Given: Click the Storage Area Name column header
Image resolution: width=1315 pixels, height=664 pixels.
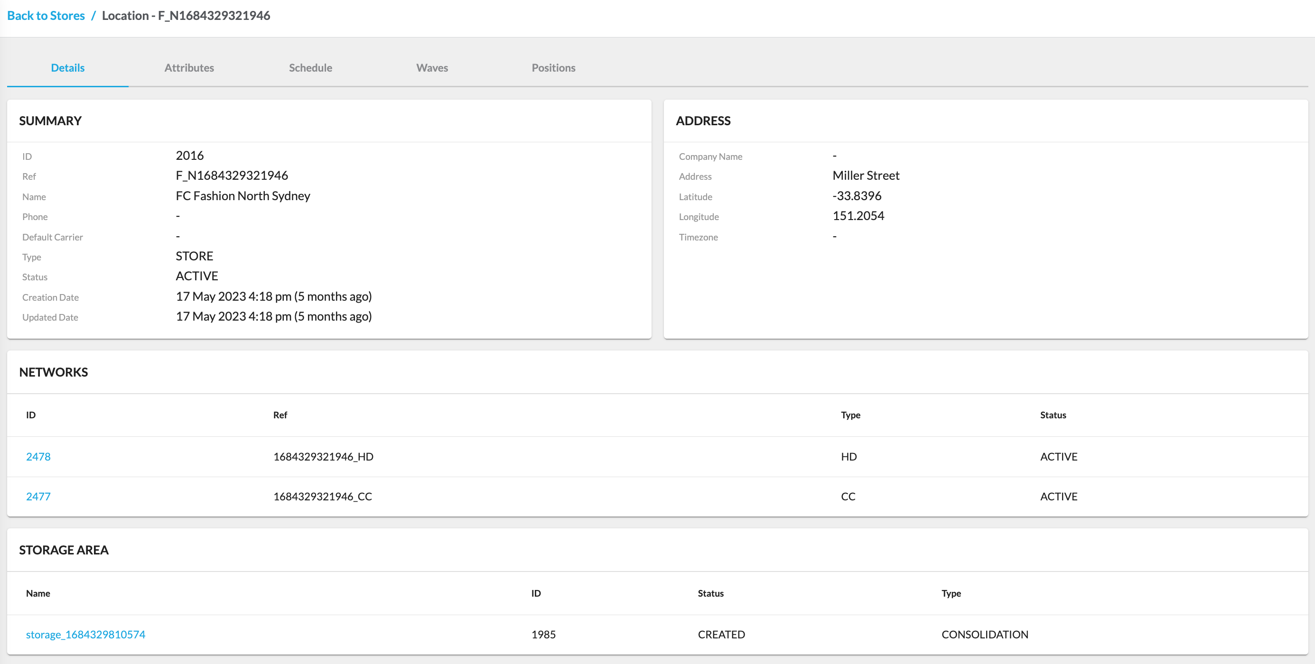Looking at the screenshot, I should coord(38,593).
